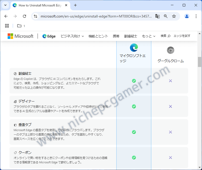Click the X mark in クーポン row
202x170 pixels.
coord(170,157)
